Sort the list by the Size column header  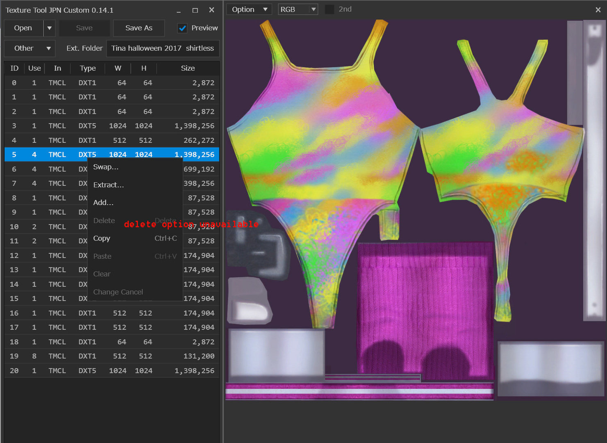pyautogui.click(x=188, y=68)
